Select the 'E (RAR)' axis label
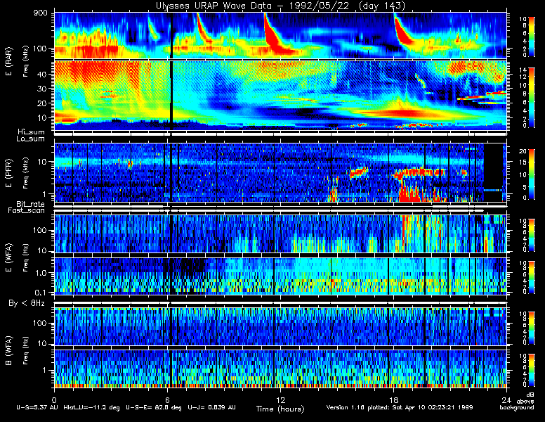Viewport: 545px width, 422px height. (x=8, y=62)
